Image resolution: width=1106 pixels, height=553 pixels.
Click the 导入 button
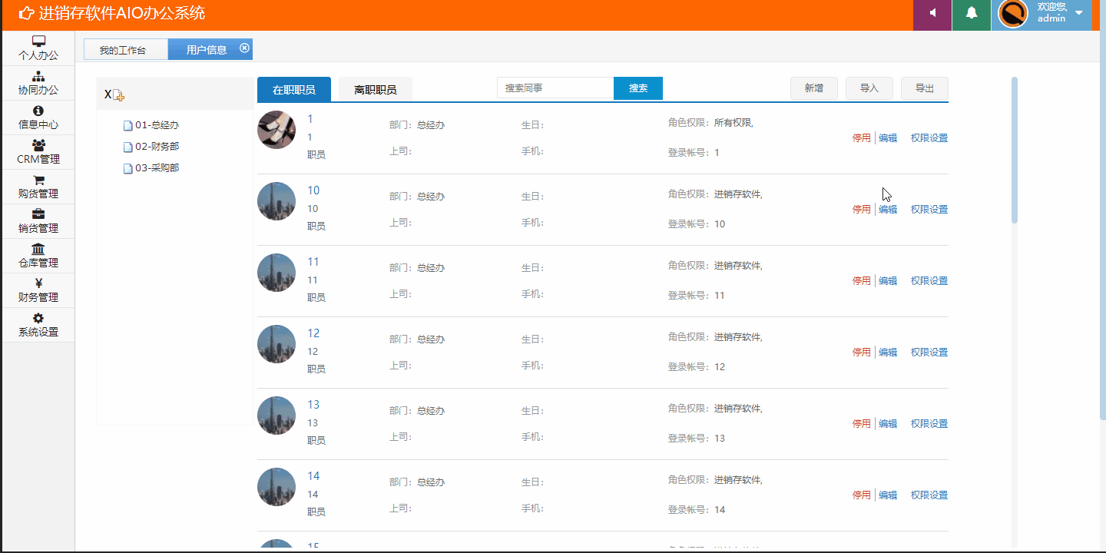point(869,88)
